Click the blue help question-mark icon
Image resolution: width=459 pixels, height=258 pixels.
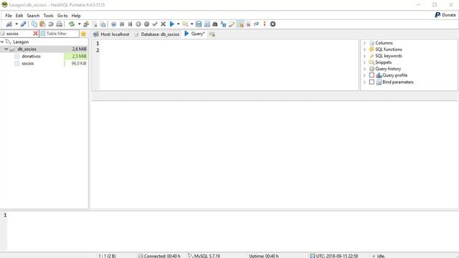[113, 24]
